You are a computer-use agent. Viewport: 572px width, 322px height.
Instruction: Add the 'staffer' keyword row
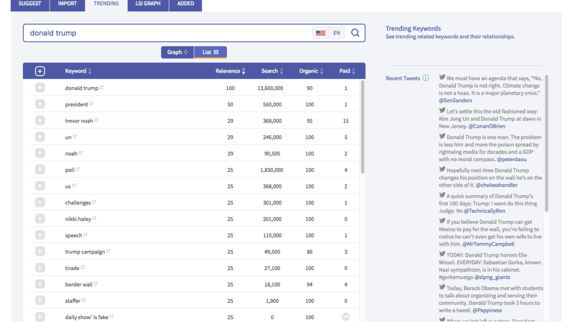pyautogui.click(x=40, y=301)
